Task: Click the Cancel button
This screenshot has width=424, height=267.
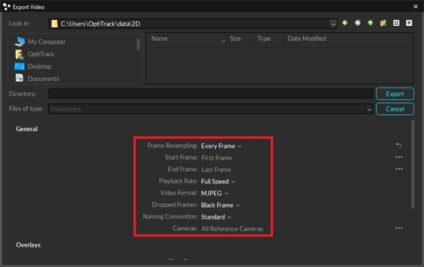Action: 395,109
